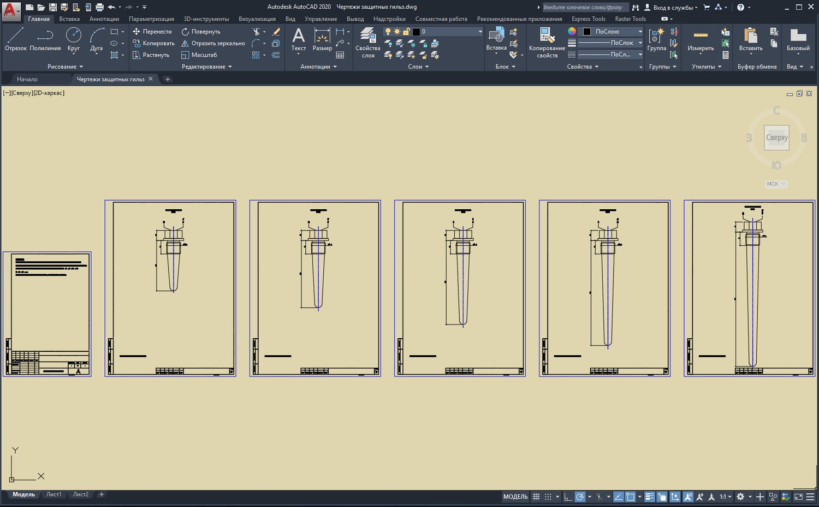Activate the Круг circle tool
Image resolution: width=819 pixels, height=507 pixels.
73,39
